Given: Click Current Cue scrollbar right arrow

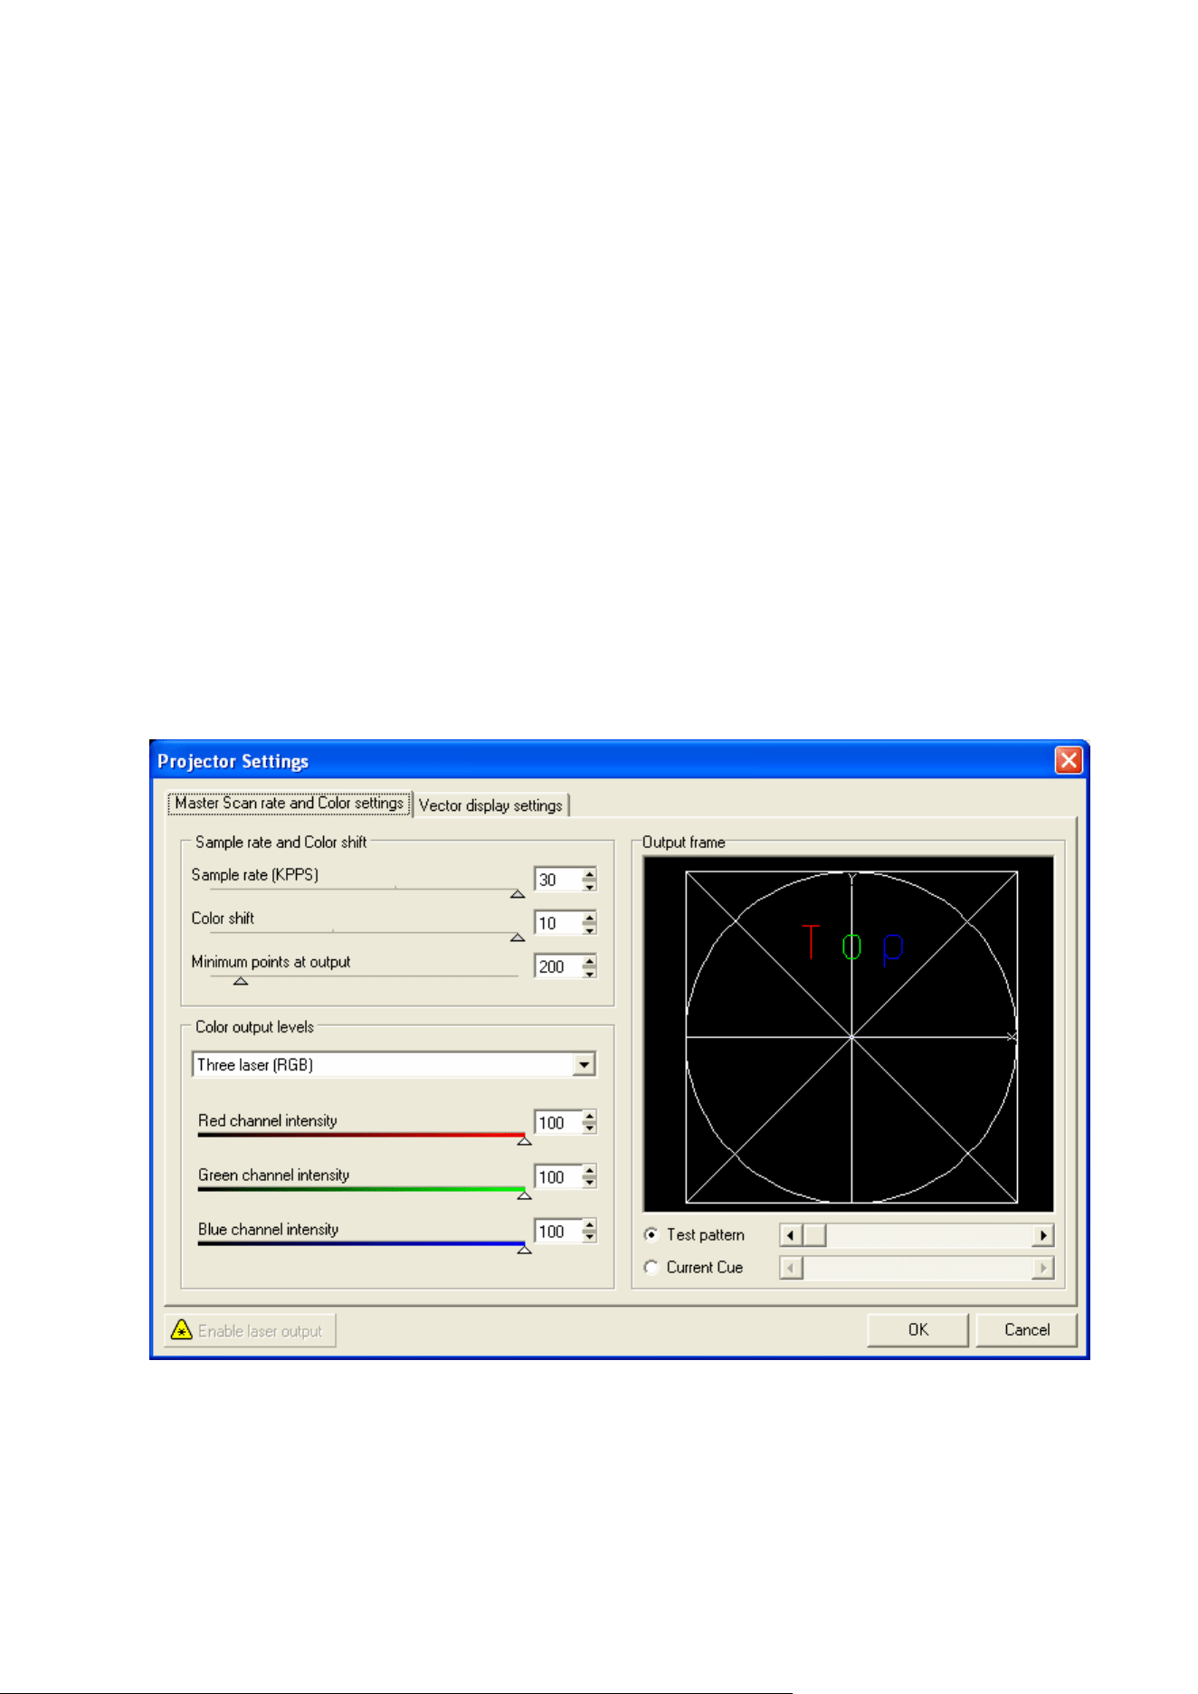Looking at the screenshot, I should [1043, 1268].
